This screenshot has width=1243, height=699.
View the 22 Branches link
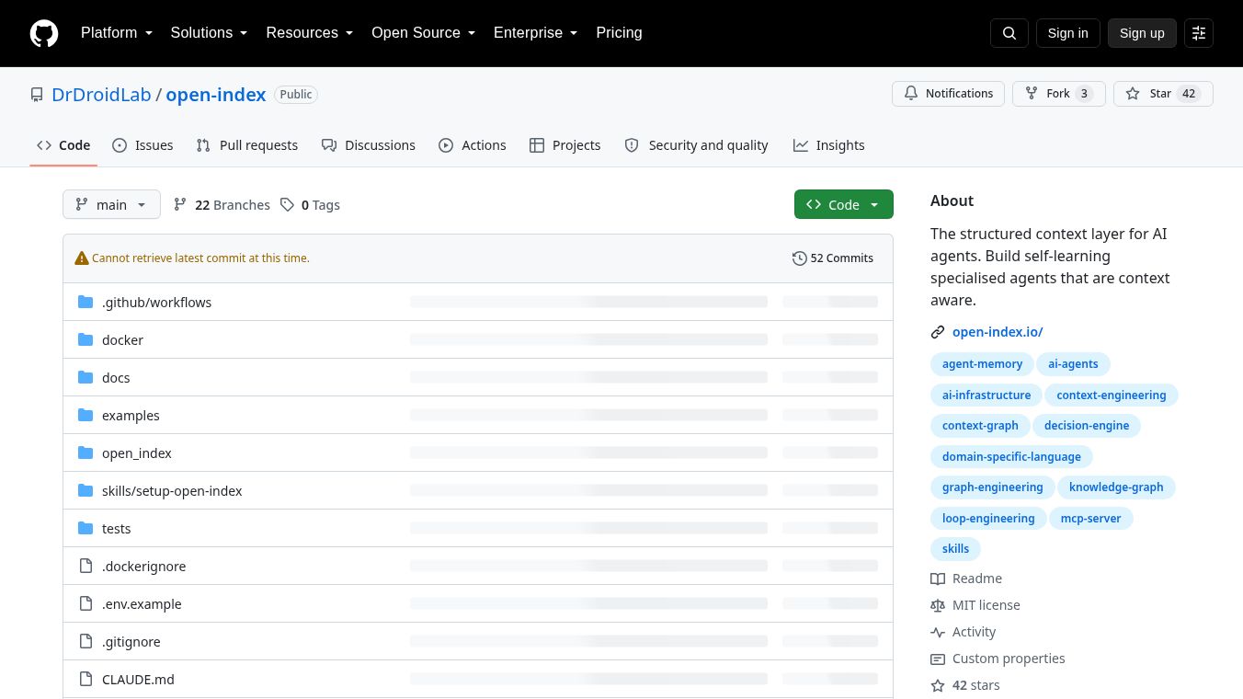[x=222, y=204]
